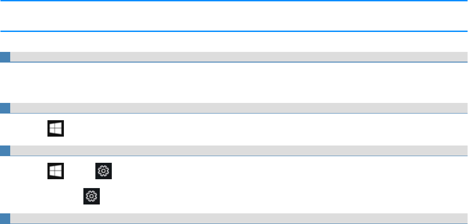468x224 pixels.
Task: Click the blue square marker of the bottom section header
Action: coord(5,218)
